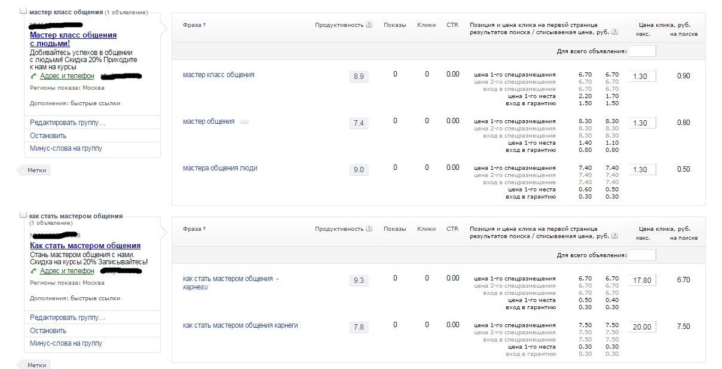Click productivity score badge 8.9
This screenshot has width=722, height=369.
click(359, 77)
